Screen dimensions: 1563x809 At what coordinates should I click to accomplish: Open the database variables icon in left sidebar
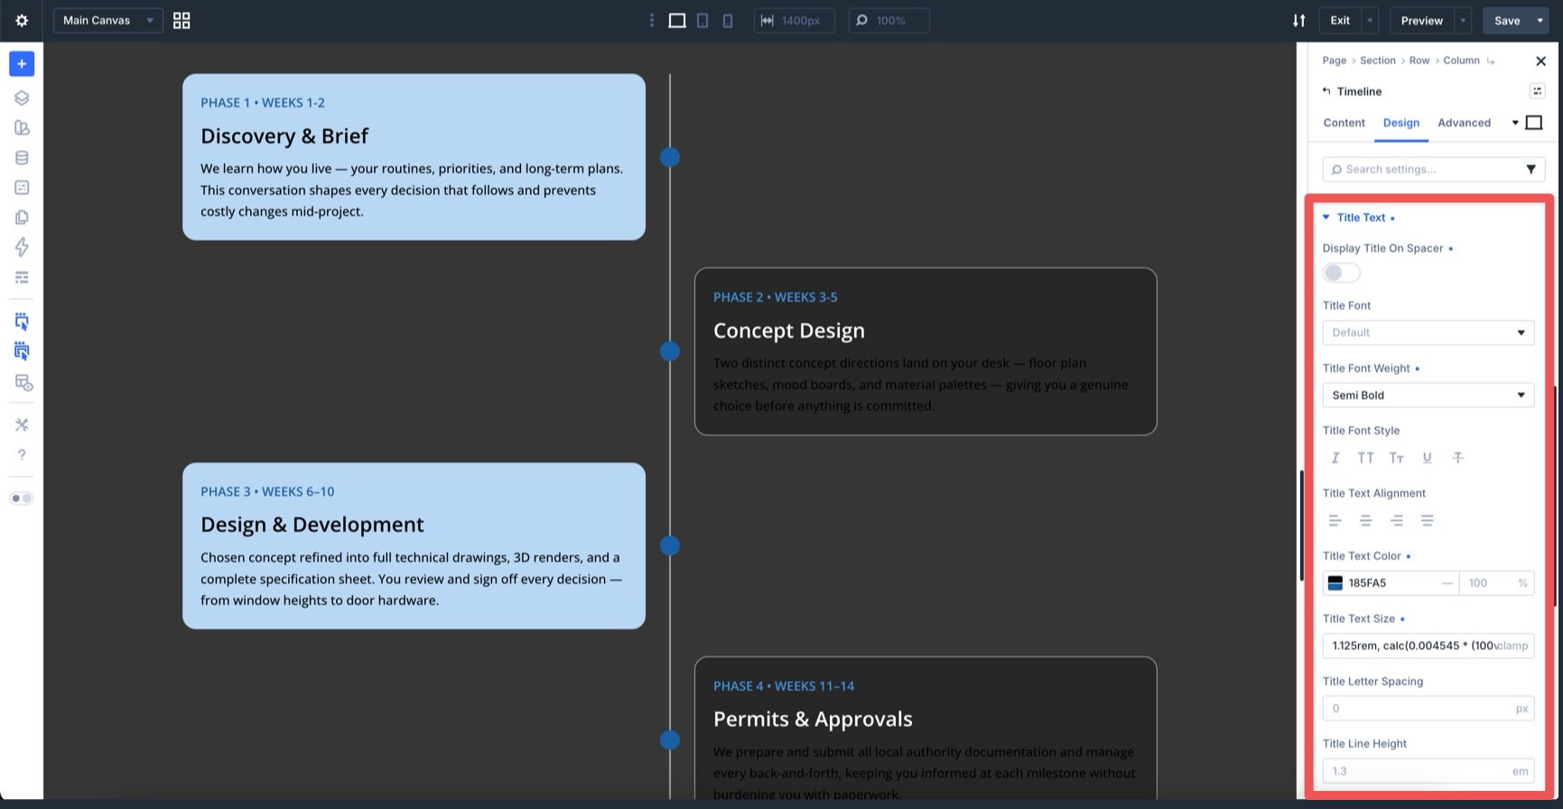22,157
